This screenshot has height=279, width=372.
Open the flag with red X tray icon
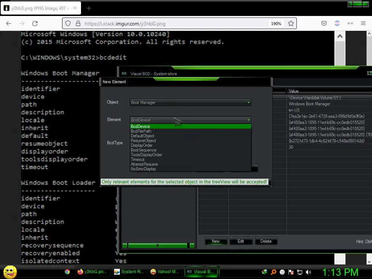click(x=291, y=272)
